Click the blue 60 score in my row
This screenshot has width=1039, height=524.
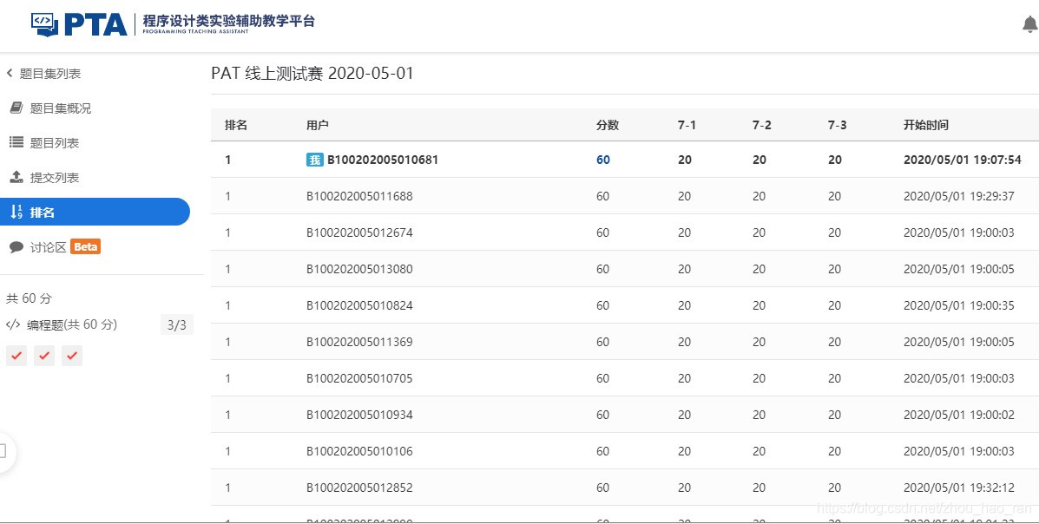603,160
